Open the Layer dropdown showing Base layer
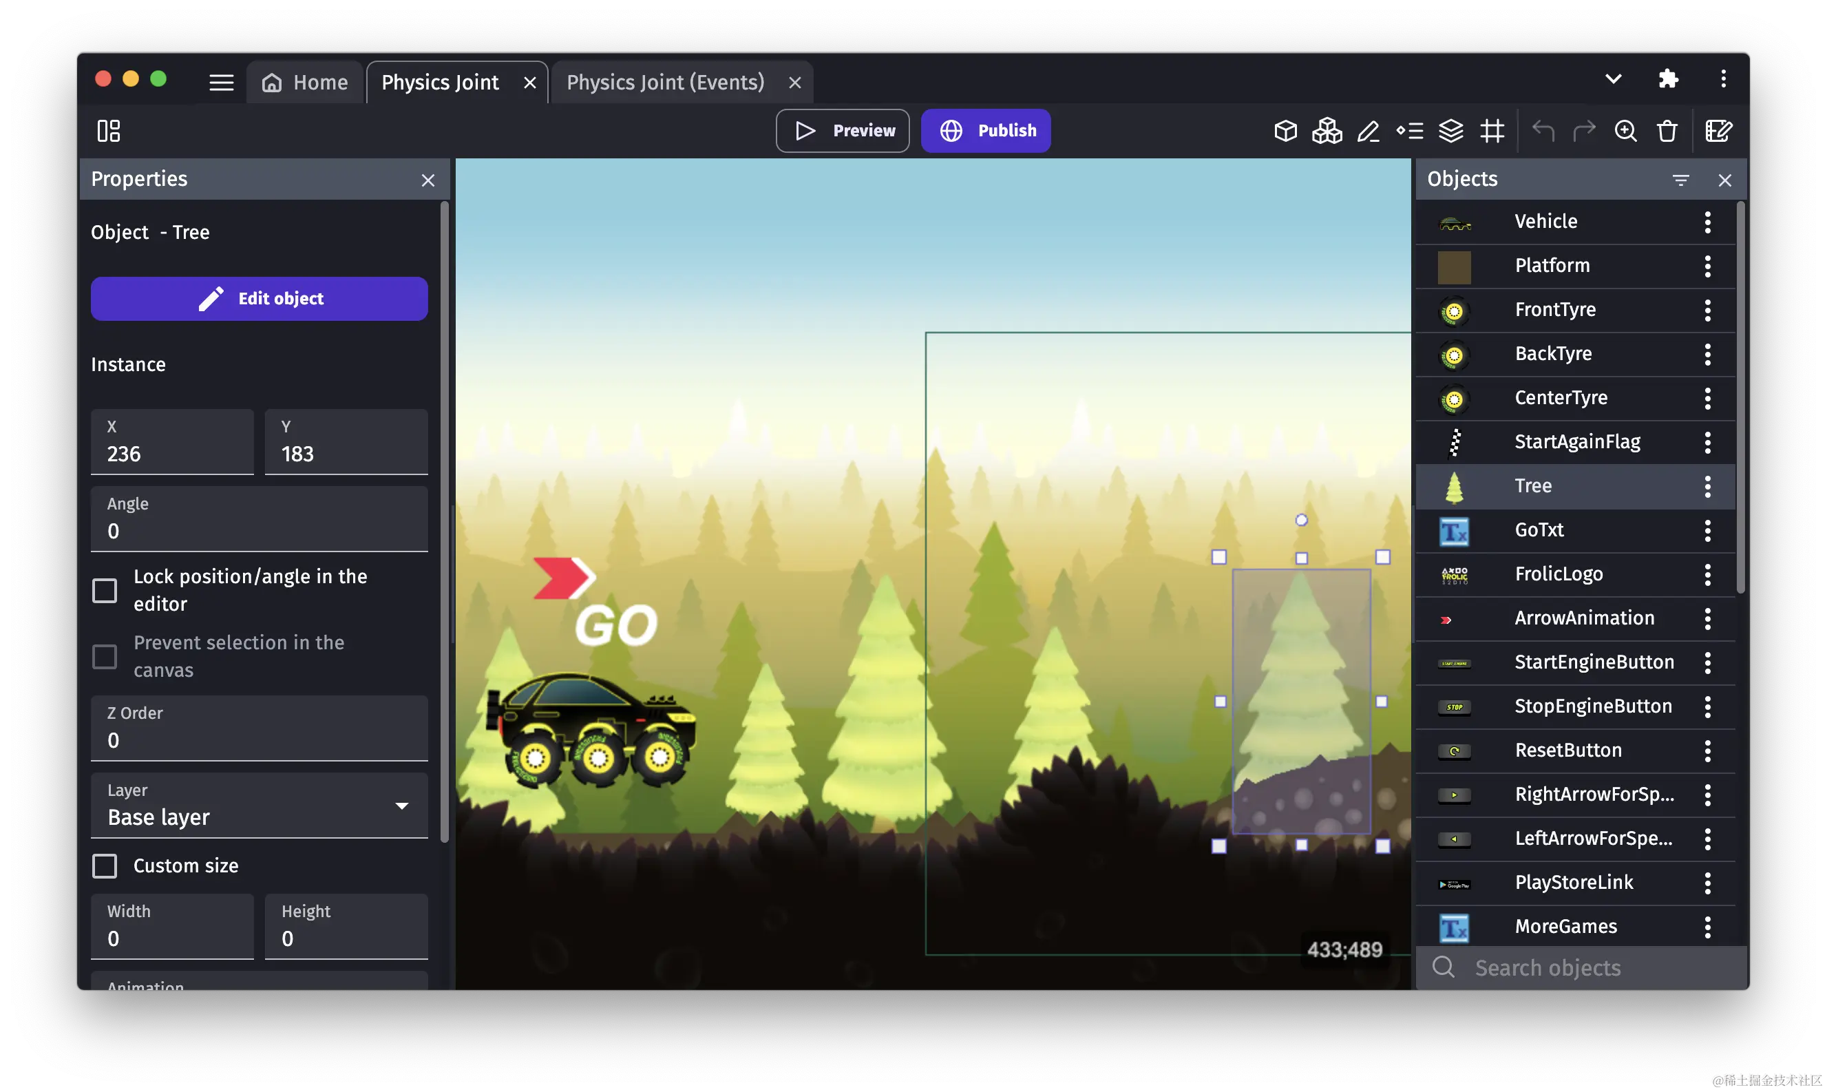Screen dimensions: 1827x1092 coord(259,806)
